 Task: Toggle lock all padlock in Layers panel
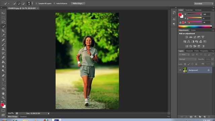(196, 64)
